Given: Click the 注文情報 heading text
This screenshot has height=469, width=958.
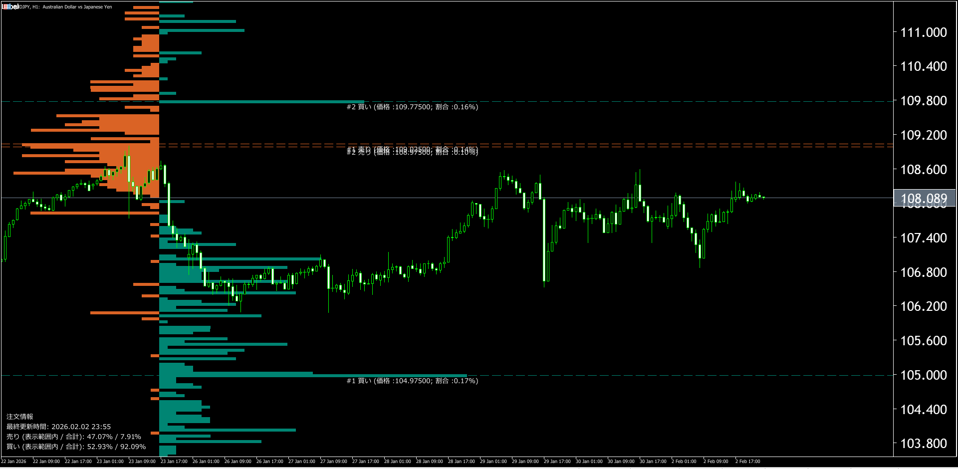Looking at the screenshot, I should click(x=20, y=417).
